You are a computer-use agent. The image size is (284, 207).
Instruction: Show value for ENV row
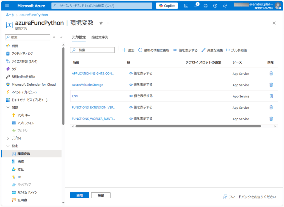pyautogui.click(x=141, y=96)
